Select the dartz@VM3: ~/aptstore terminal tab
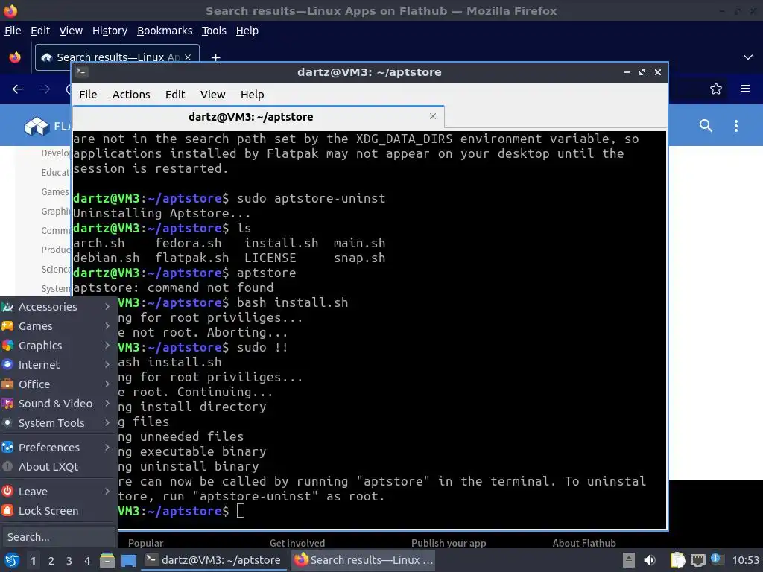The image size is (763, 572). 259,117
